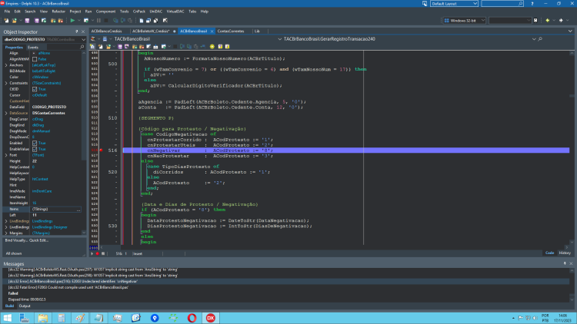This screenshot has height=324, width=577.
Task: Click the Save All icon in the main toolbar
Action: (36, 21)
